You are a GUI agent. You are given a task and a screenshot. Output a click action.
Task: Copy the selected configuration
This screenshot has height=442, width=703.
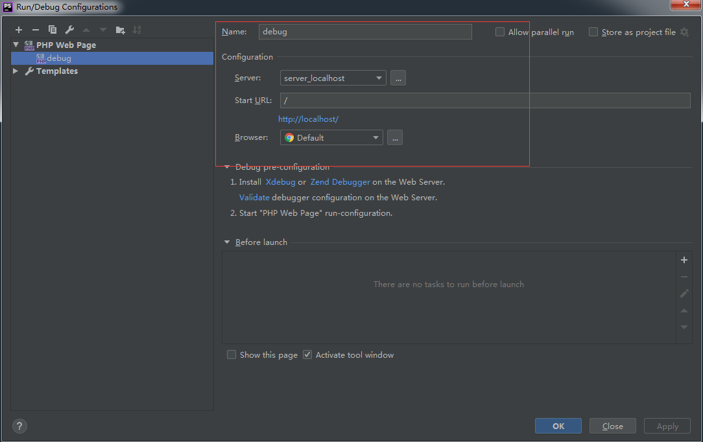click(53, 30)
